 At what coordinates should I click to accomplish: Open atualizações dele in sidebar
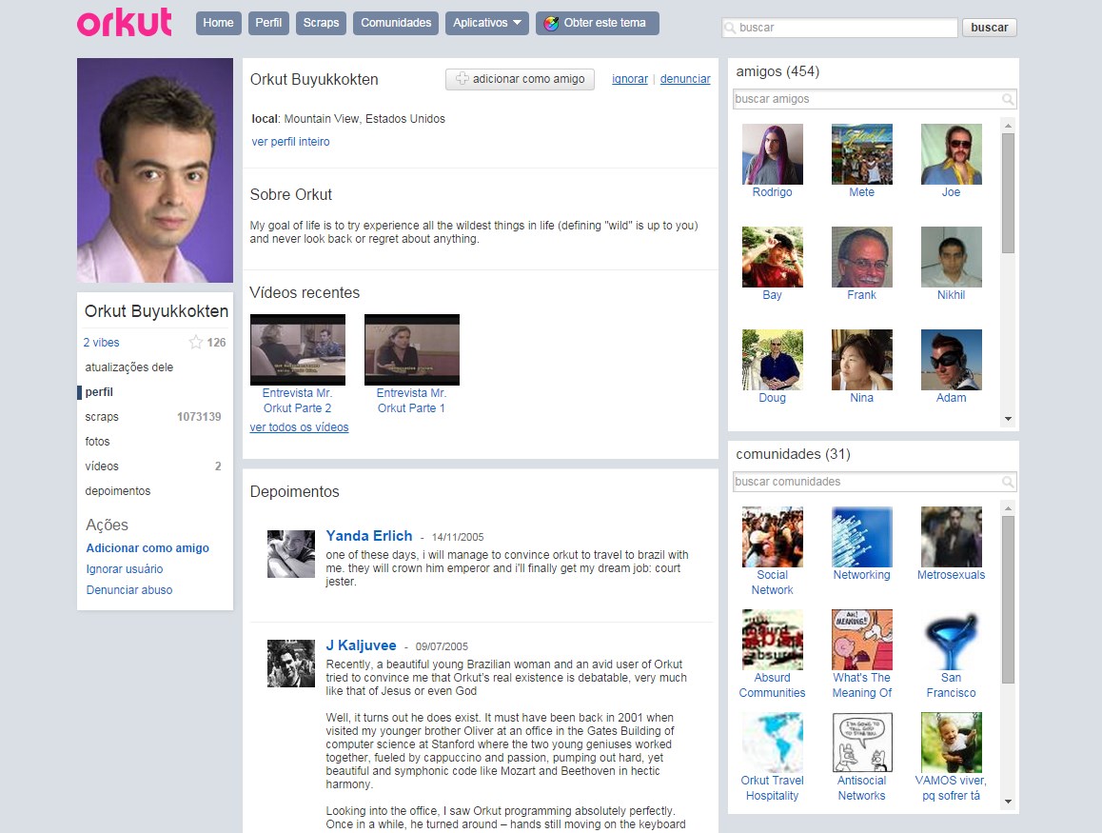[129, 367]
